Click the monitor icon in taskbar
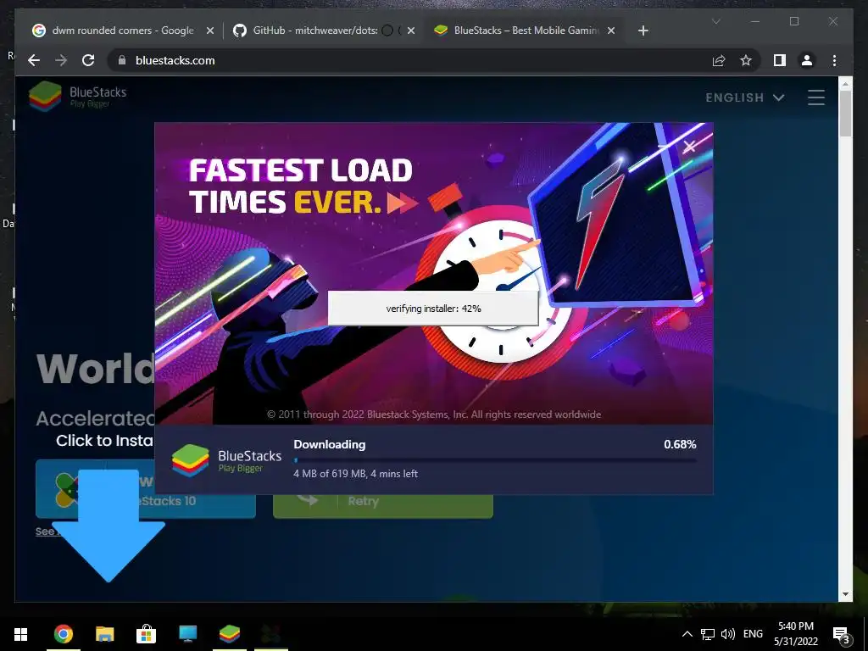Viewport: 868px width, 651px height. pyautogui.click(x=187, y=634)
